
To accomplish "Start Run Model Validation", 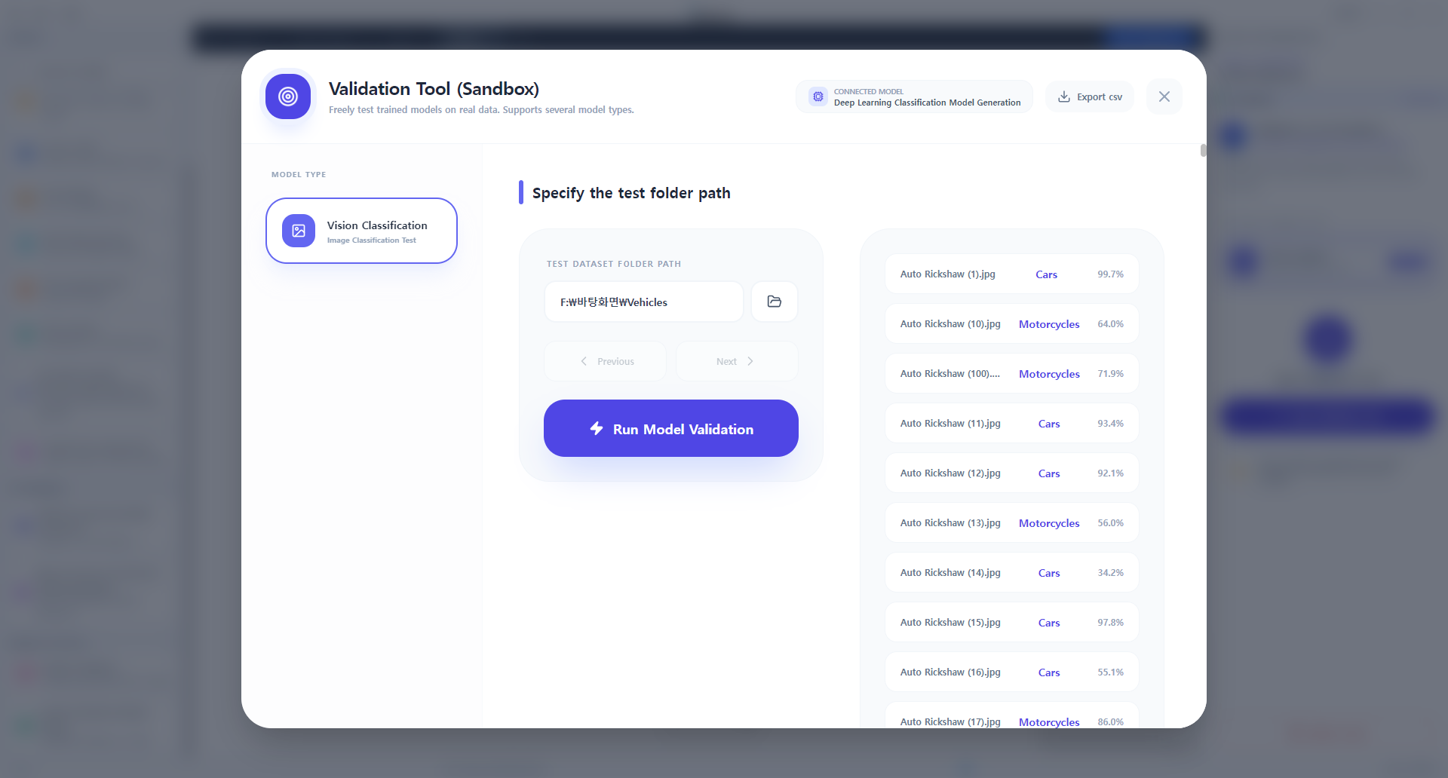I will click(671, 428).
